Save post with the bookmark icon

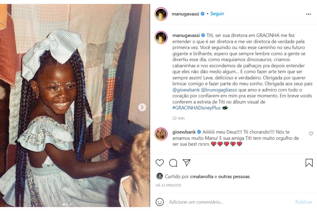tap(309, 163)
